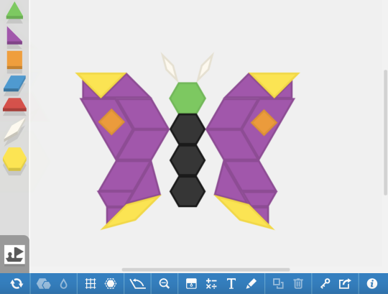The height and width of the screenshot is (294, 388).
Task: Open the key share-code icon
Action: pyautogui.click(x=325, y=284)
